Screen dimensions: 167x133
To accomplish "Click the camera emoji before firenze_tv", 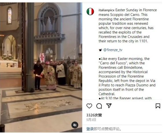I will 100,50.
